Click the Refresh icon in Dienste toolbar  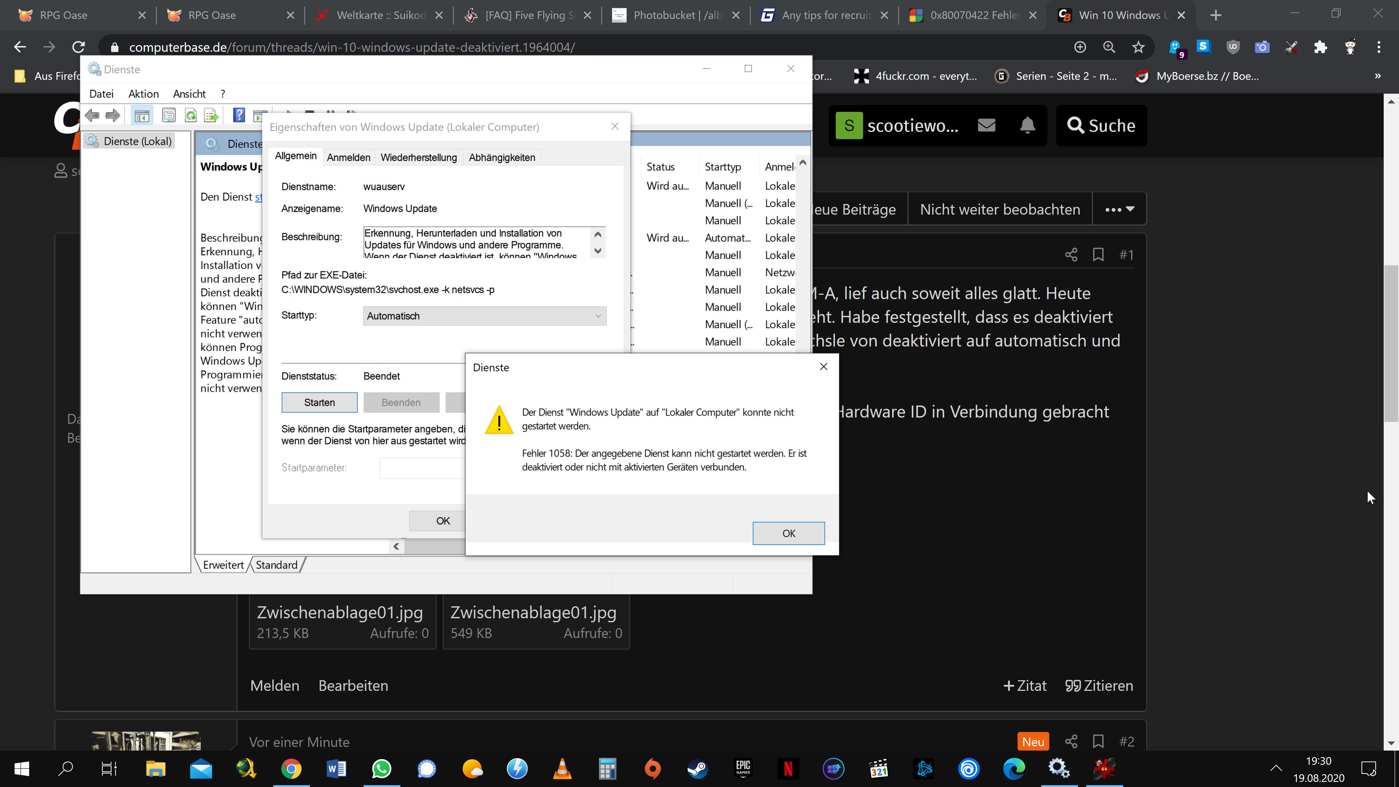pyautogui.click(x=191, y=115)
